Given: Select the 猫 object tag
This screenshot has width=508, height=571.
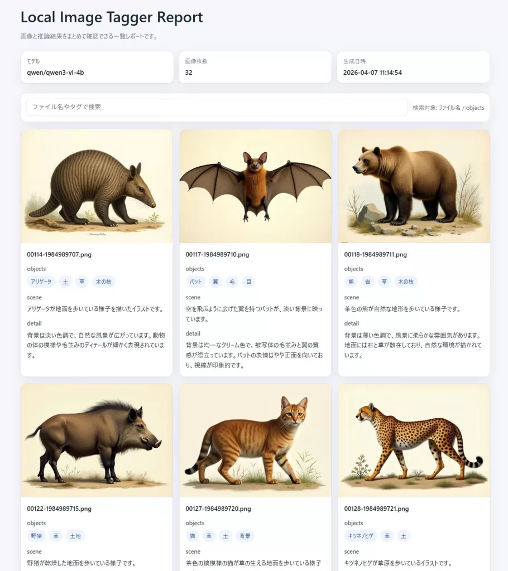Looking at the screenshot, I should tap(192, 536).
